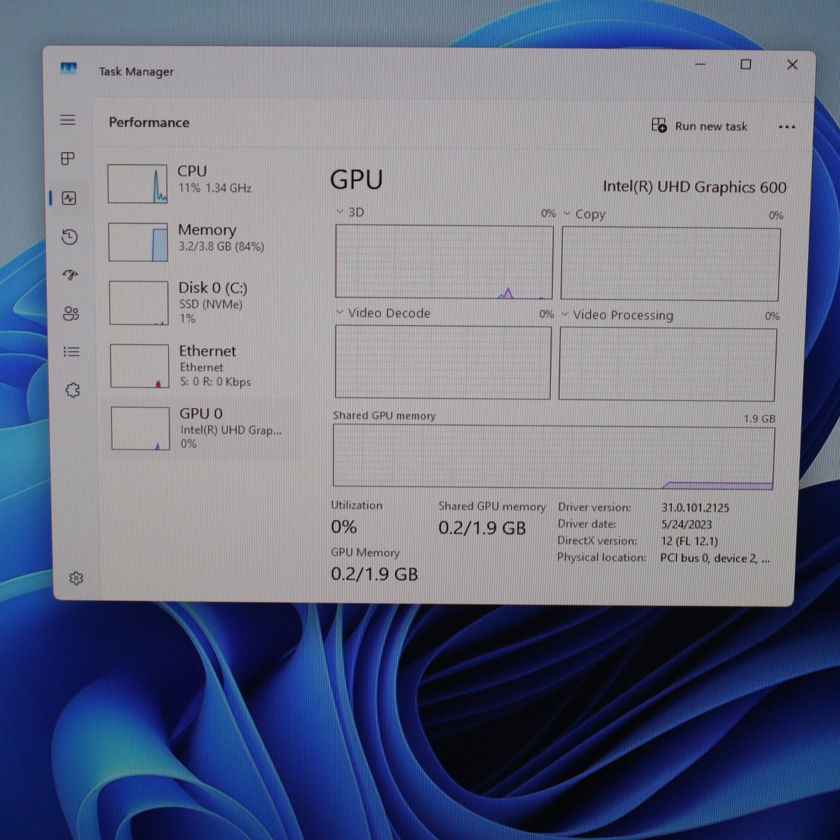Screen dimensions: 840x840
Task: Open the Copy engine dropdown chevron
Action: (567, 213)
